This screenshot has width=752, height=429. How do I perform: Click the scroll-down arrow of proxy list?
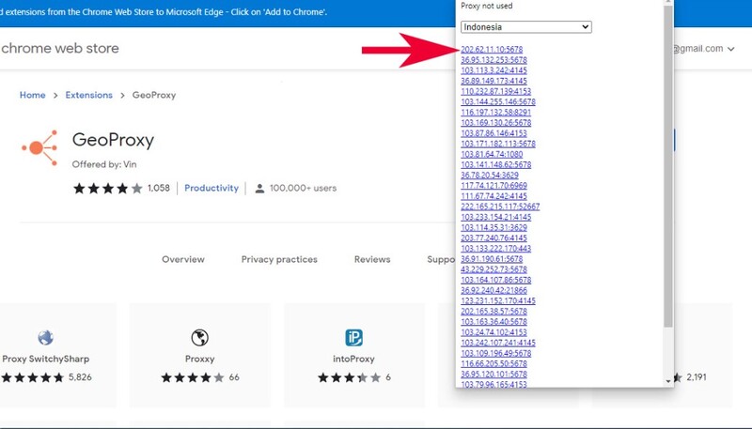[668, 381]
